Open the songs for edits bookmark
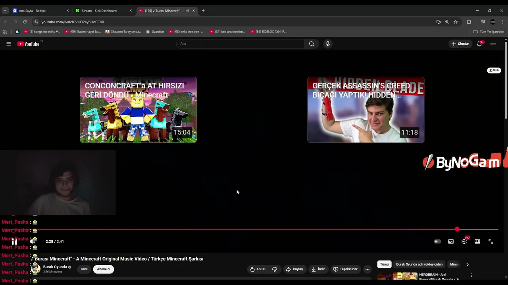 pos(42,32)
